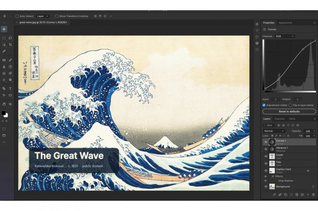Open the Normal blend mode dropdown
The width and height of the screenshot is (318, 211).
tap(274, 131)
